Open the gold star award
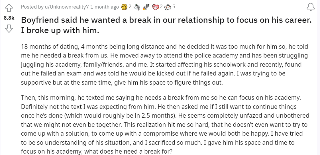The image size is (320, 155). (124, 7)
